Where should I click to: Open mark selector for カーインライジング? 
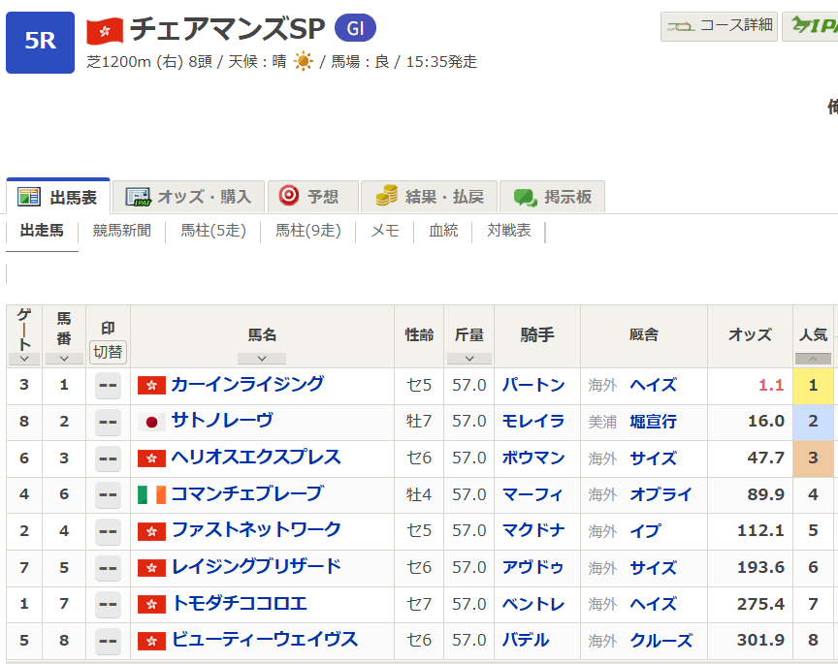point(108,385)
